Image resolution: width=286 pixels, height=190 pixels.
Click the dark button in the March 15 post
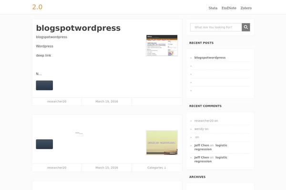[x=44, y=144]
